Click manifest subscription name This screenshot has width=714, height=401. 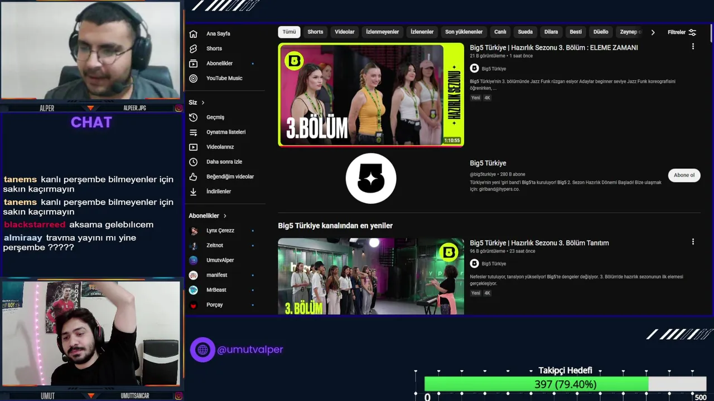click(217, 275)
